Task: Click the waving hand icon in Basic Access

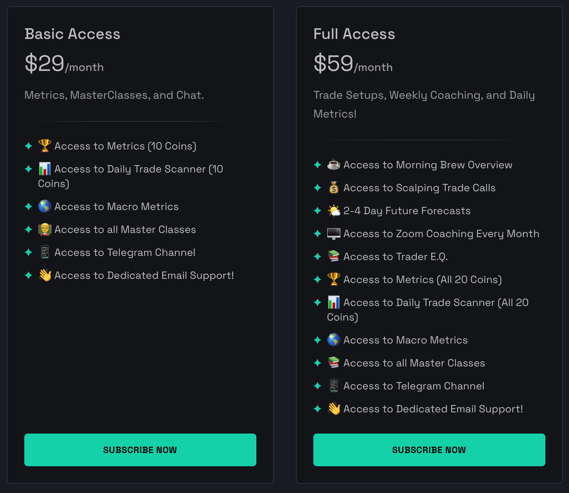Action: point(45,275)
